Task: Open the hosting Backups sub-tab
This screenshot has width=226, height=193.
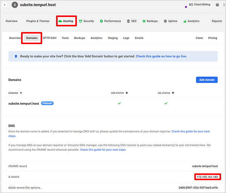Action: [x=79, y=38]
